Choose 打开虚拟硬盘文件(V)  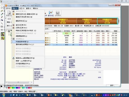pyautogui.click(x=28, y=64)
